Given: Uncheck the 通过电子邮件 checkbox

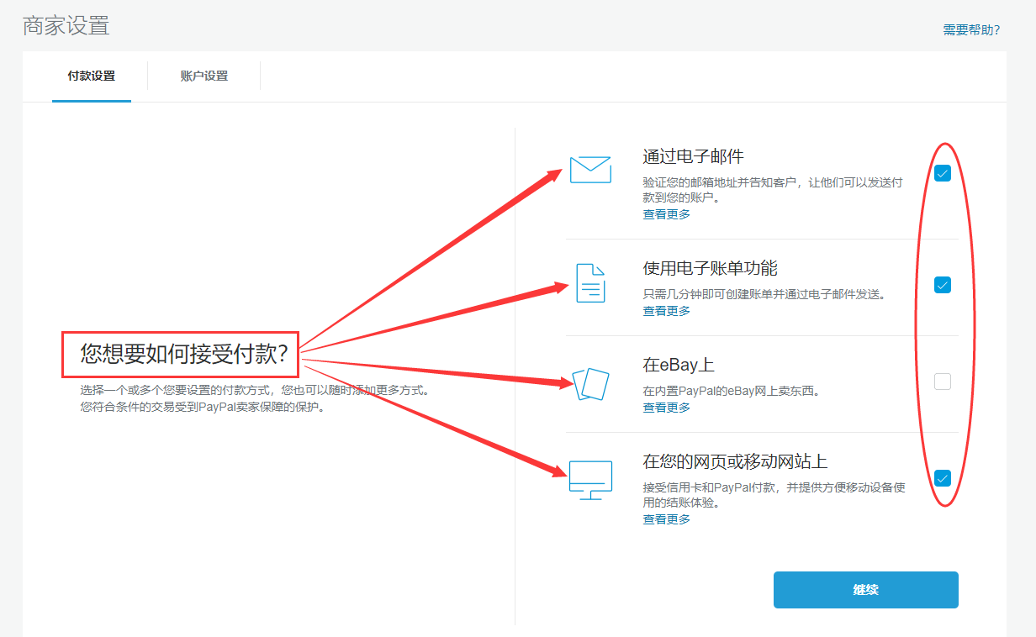Looking at the screenshot, I should point(943,174).
